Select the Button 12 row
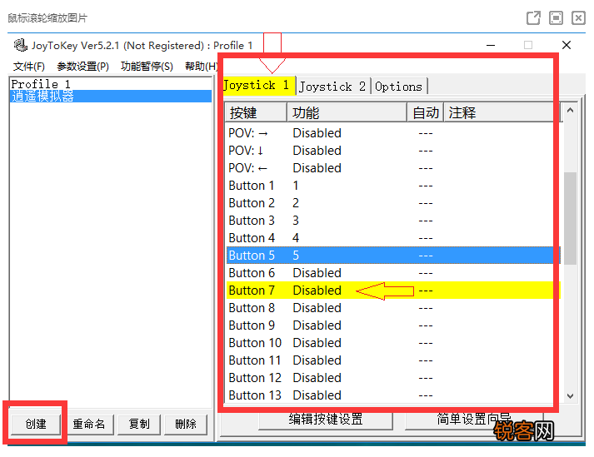Viewport: 594px width, 457px height. tap(393, 377)
